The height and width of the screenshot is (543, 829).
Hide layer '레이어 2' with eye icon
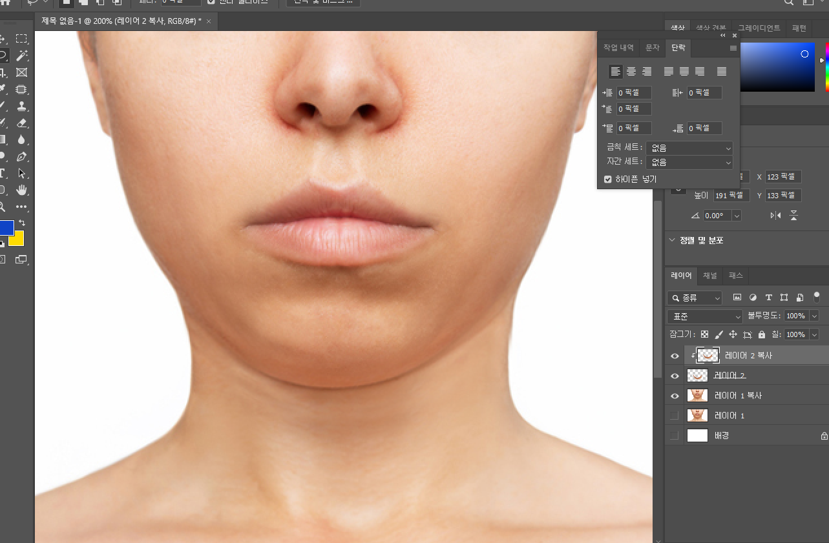pos(675,376)
